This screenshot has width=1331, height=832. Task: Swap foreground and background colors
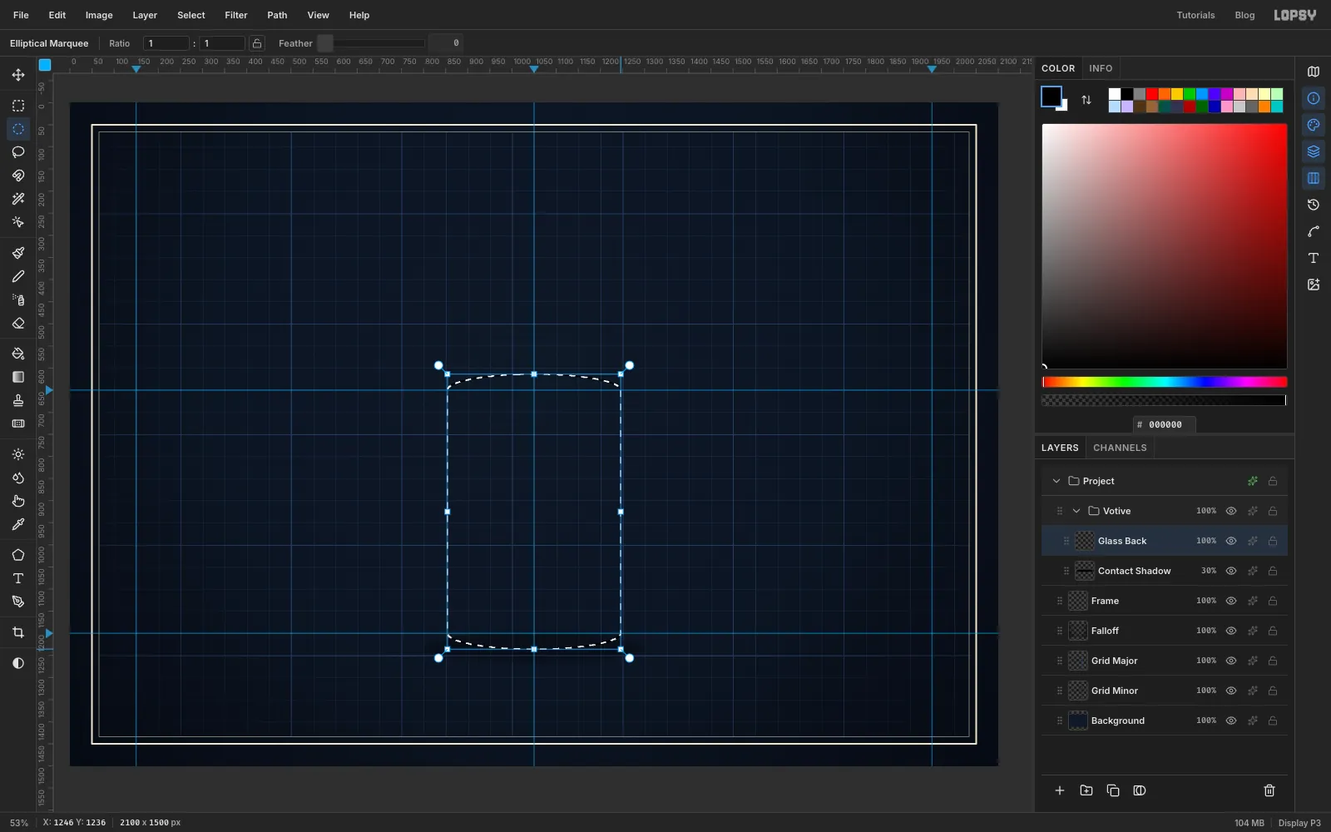click(1086, 100)
